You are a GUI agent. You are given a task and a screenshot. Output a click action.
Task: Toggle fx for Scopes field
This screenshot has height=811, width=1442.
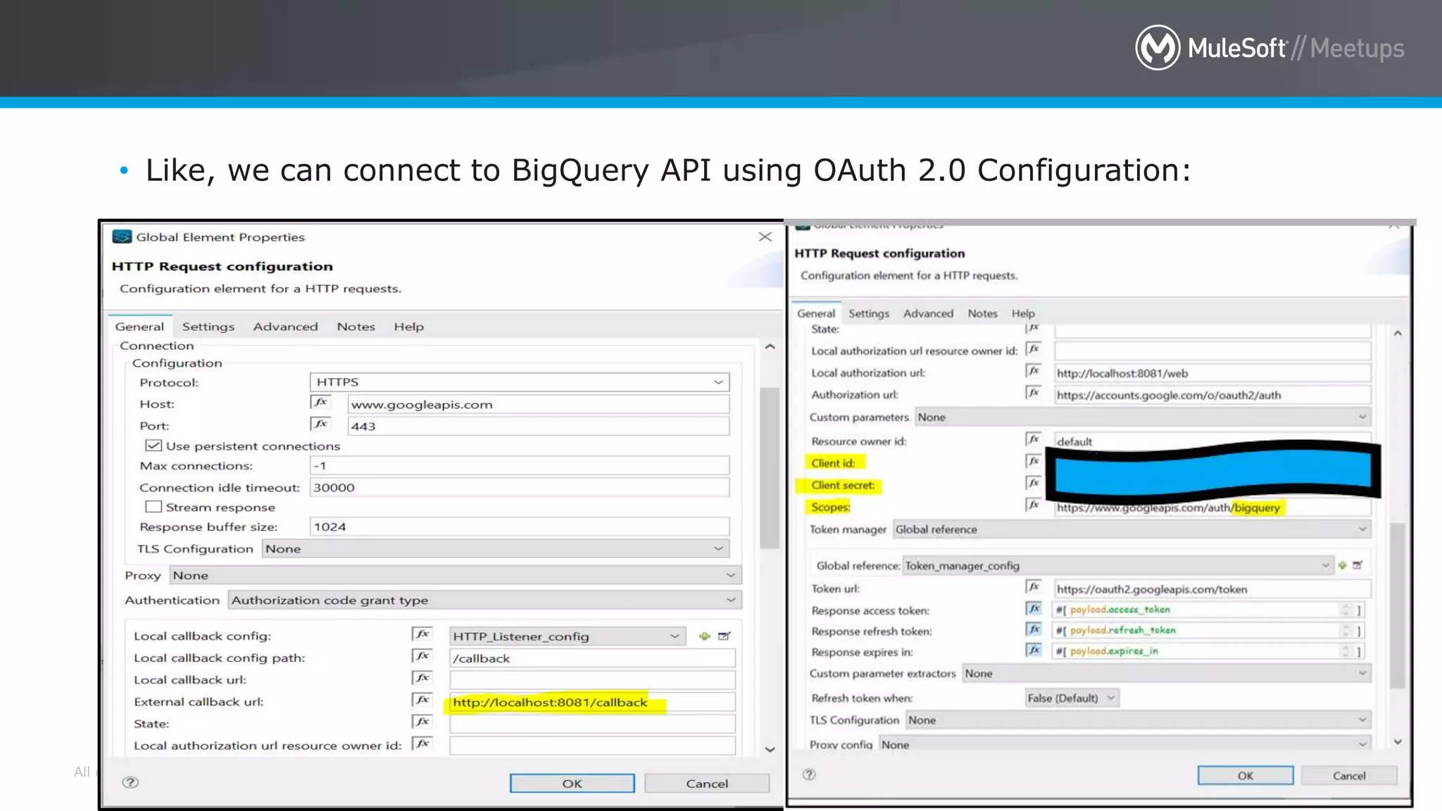[x=1034, y=505]
